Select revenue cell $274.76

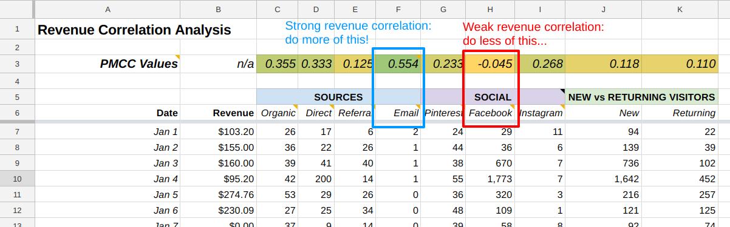pos(219,194)
